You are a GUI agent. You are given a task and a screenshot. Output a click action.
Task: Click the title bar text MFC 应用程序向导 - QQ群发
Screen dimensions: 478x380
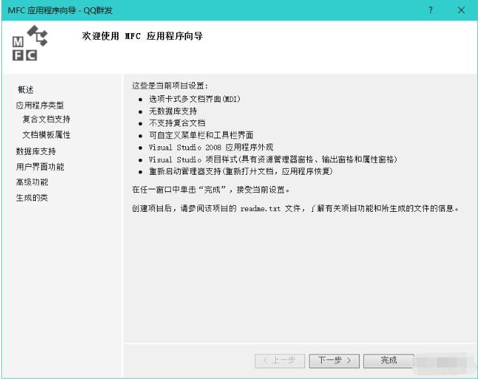pos(60,11)
